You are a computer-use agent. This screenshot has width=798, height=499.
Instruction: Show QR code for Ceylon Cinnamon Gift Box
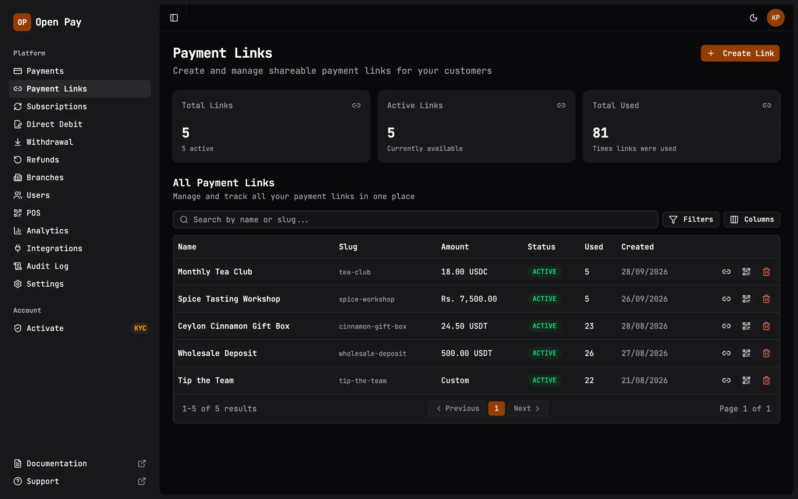[746, 326]
